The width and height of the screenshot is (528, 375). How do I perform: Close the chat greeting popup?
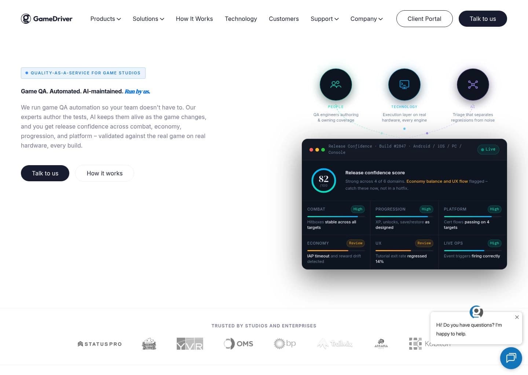pos(517,317)
